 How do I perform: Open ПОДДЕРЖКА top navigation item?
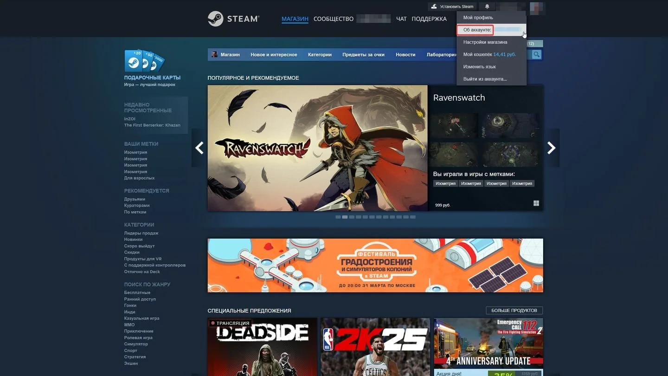tap(429, 19)
